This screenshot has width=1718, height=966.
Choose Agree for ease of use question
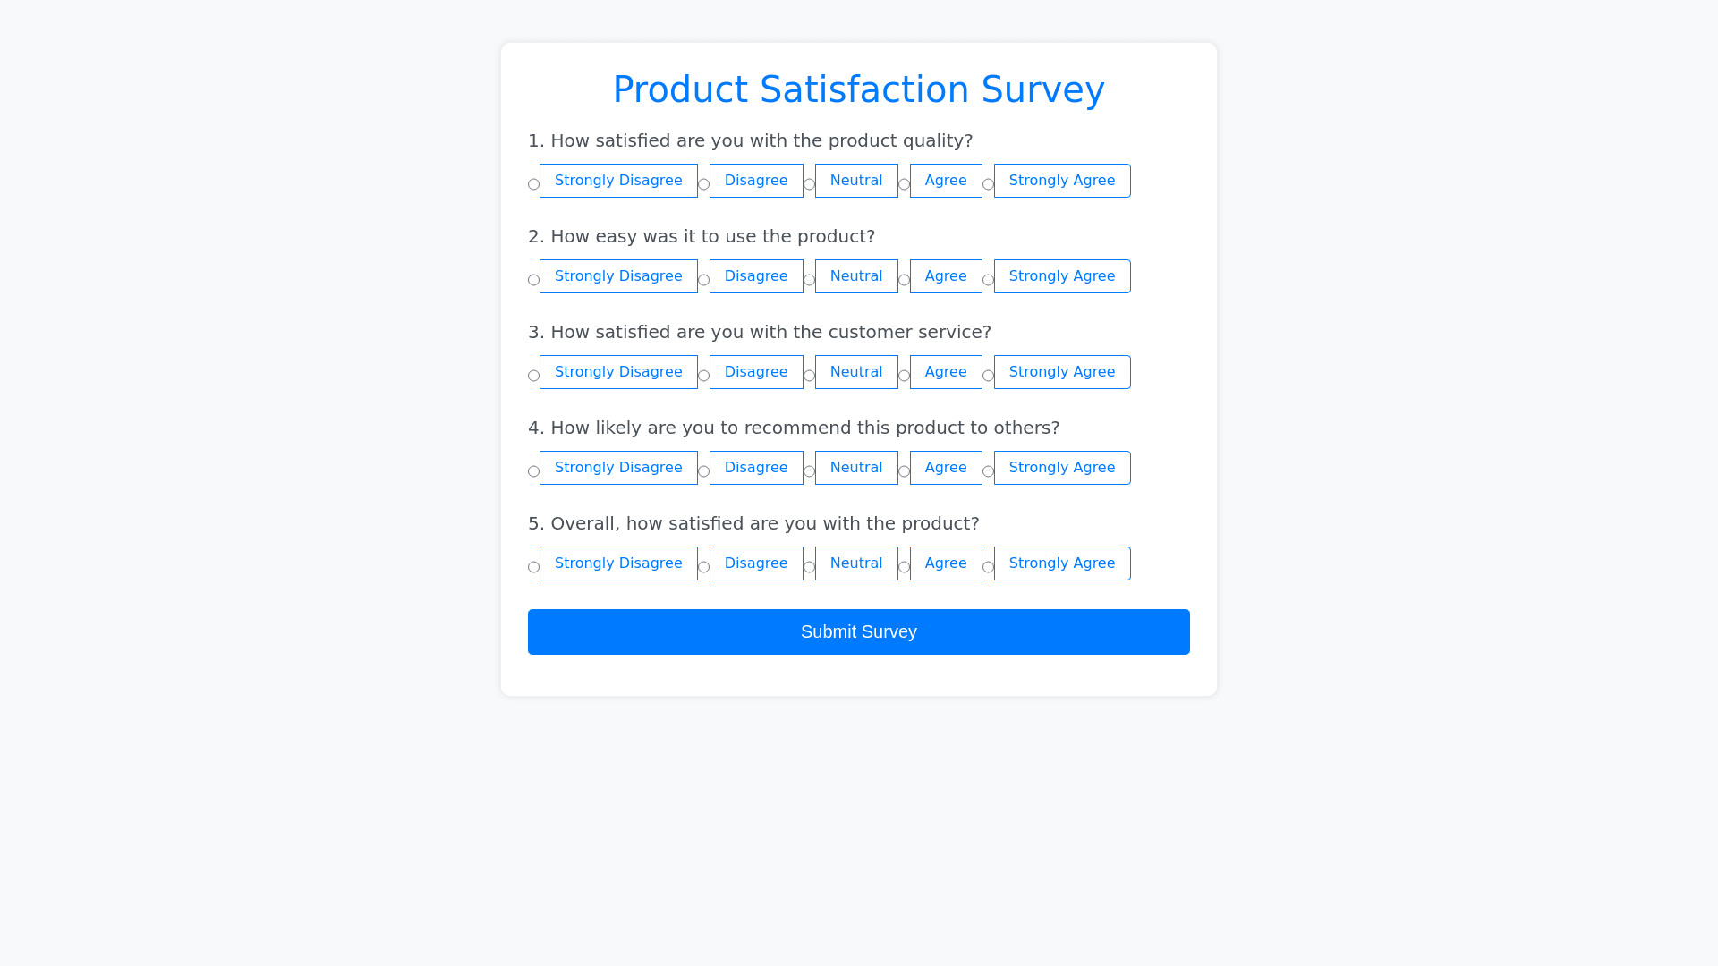coord(945,276)
